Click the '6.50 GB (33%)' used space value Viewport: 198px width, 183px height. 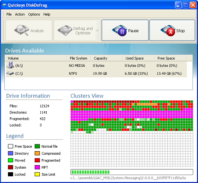coord(136,74)
